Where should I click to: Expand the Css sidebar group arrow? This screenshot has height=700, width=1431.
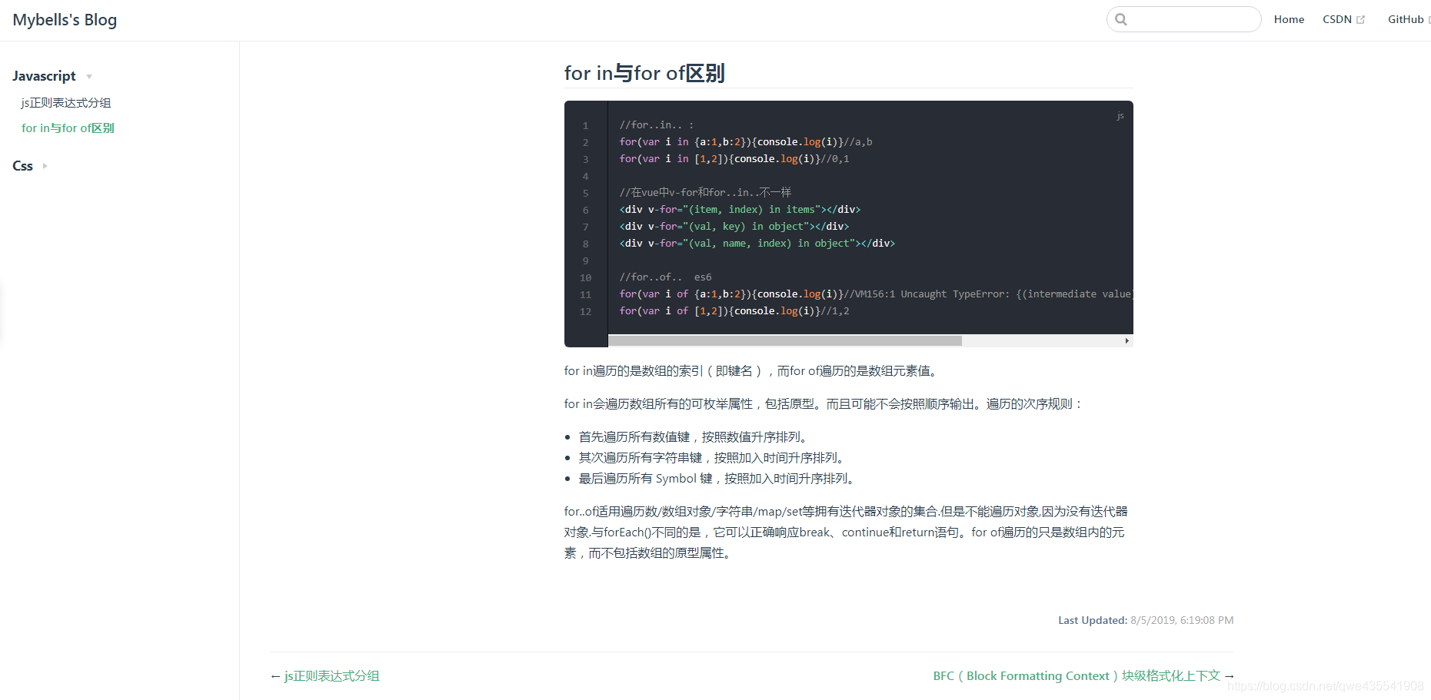click(x=45, y=166)
